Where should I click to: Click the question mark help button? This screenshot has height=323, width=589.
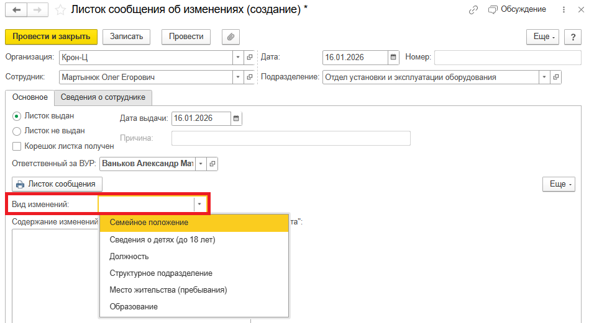(572, 37)
